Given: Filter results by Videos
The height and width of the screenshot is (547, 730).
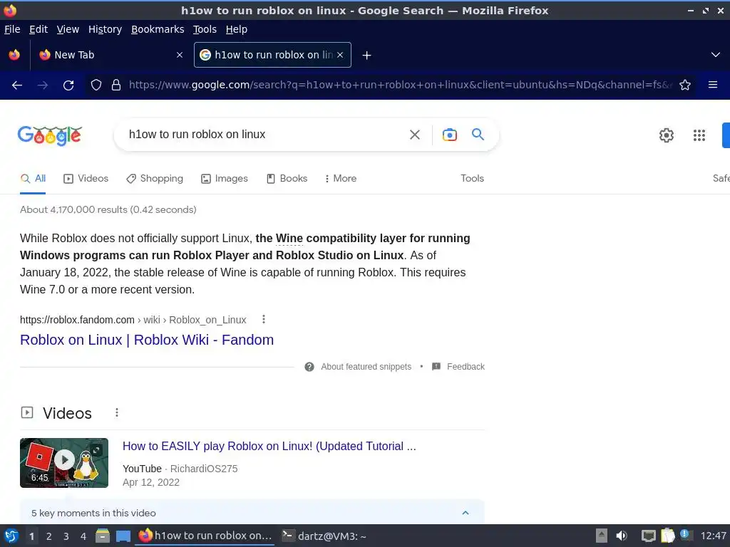Looking at the screenshot, I should [x=86, y=179].
